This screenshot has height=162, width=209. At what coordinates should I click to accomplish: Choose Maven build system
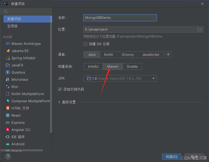113,67
